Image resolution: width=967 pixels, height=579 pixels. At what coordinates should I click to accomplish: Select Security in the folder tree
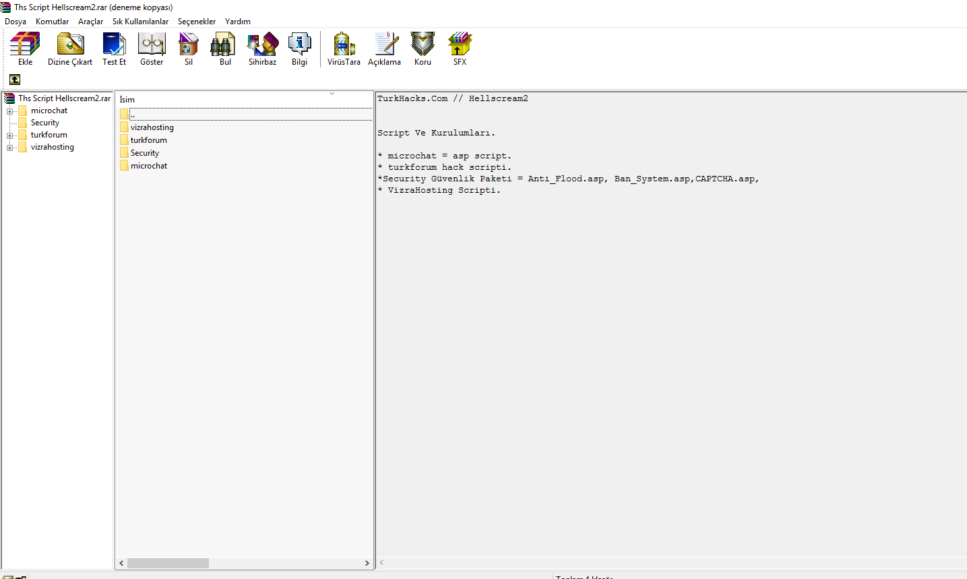pyautogui.click(x=45, y=123)
